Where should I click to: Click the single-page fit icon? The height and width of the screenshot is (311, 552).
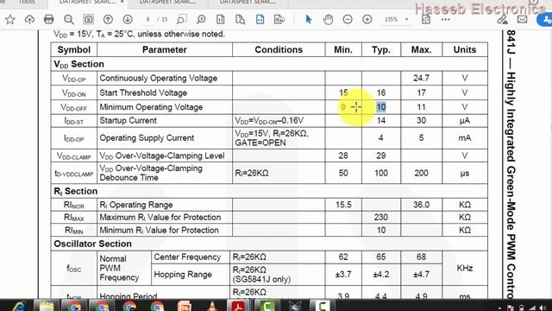click(221, 19)
